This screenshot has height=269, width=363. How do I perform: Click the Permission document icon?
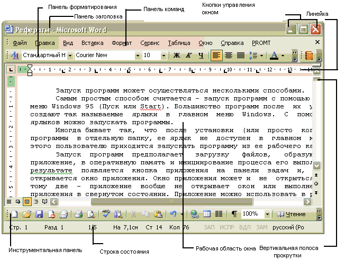(x=51, y=214)
